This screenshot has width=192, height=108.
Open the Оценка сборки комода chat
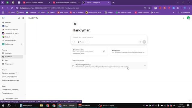click(109, 66)
